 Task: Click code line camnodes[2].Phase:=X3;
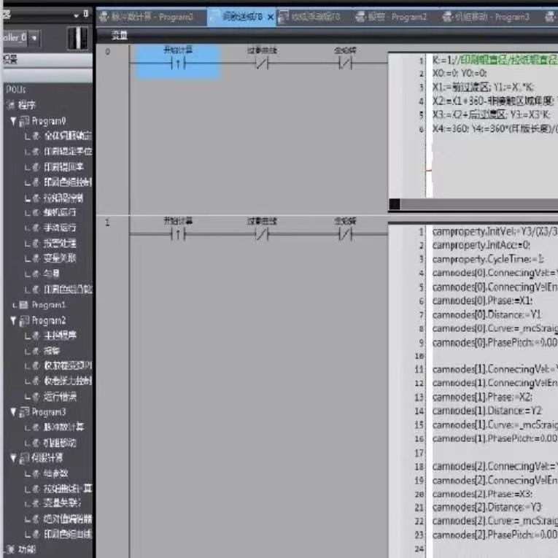click(x=482, y=494)
